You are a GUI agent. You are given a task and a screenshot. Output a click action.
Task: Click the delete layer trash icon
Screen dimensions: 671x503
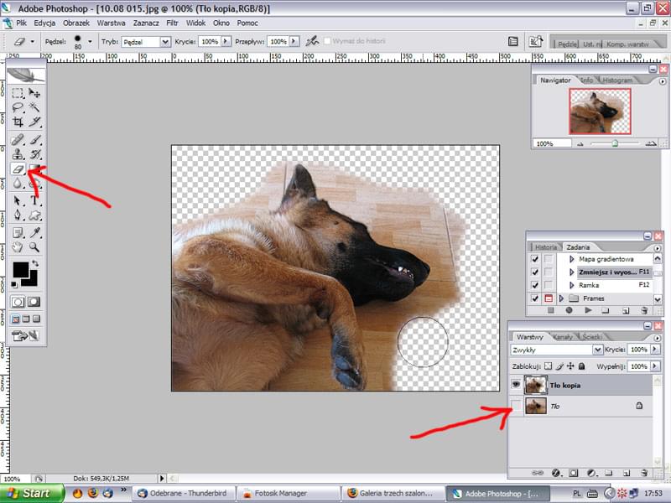[644, 473]
